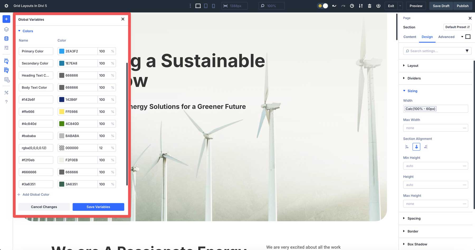The image size is (475, 250).
Task: Expand the Spacing settings section
Action: point(413,218)
